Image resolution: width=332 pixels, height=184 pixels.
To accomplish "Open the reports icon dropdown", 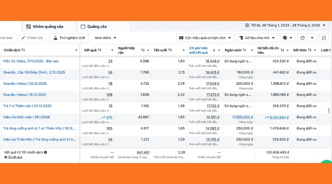I will tap(288, 38).
